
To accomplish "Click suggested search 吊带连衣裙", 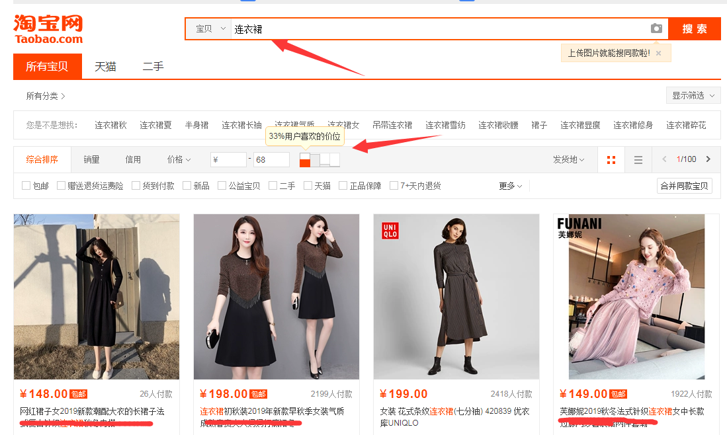I will [392, 125].
